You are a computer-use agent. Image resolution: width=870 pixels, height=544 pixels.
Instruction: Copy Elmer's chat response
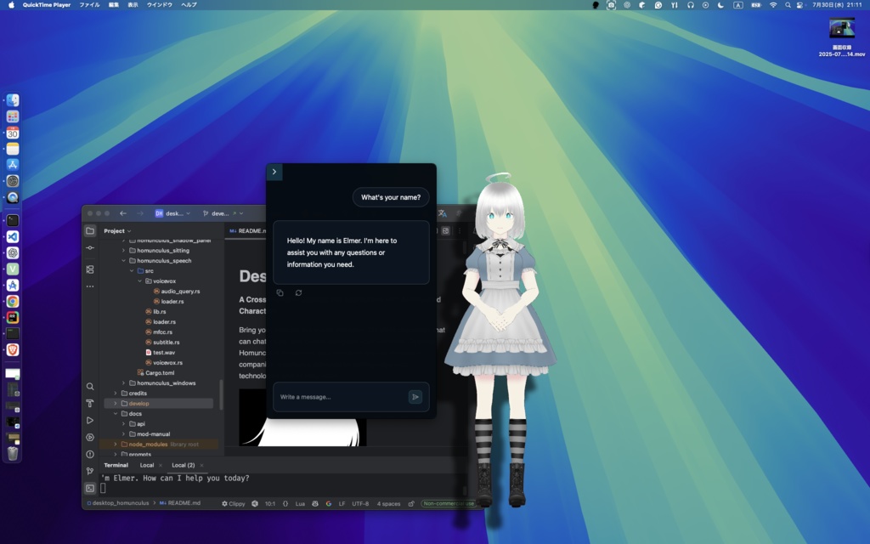280,292
